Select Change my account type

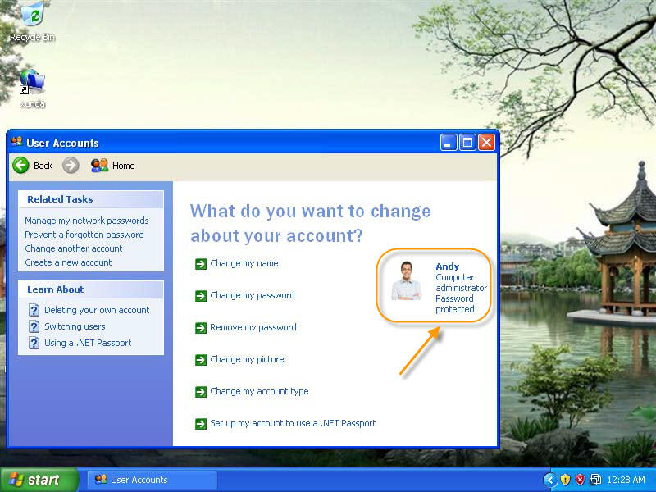[x=259, y=391]
